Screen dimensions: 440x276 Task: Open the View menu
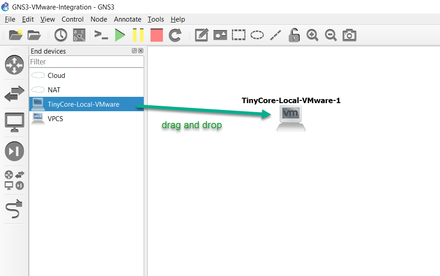point(47,19)
